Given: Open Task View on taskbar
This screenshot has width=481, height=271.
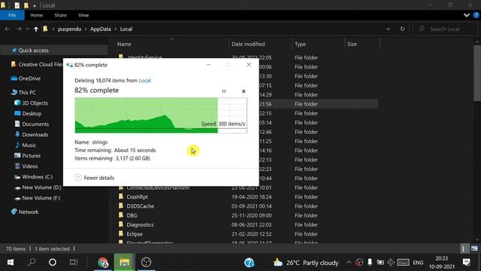Looking at the screenshot, I should (x=74, y=262).
